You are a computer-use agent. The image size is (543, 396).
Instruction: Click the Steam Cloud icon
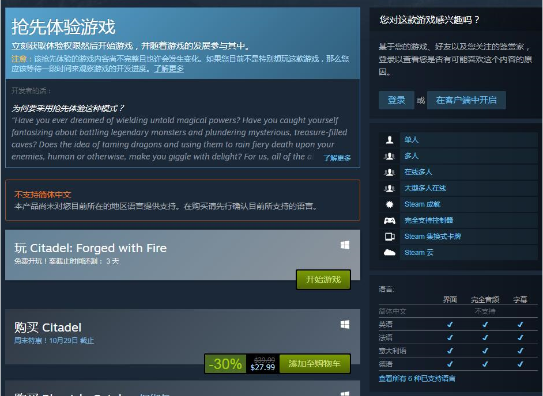(x=389, y=253)
